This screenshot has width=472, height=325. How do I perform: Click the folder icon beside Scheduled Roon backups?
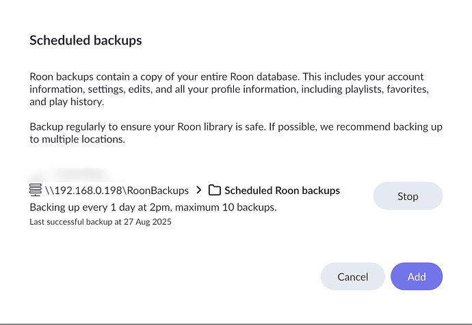pyautogui.click(x=215, y=190)
